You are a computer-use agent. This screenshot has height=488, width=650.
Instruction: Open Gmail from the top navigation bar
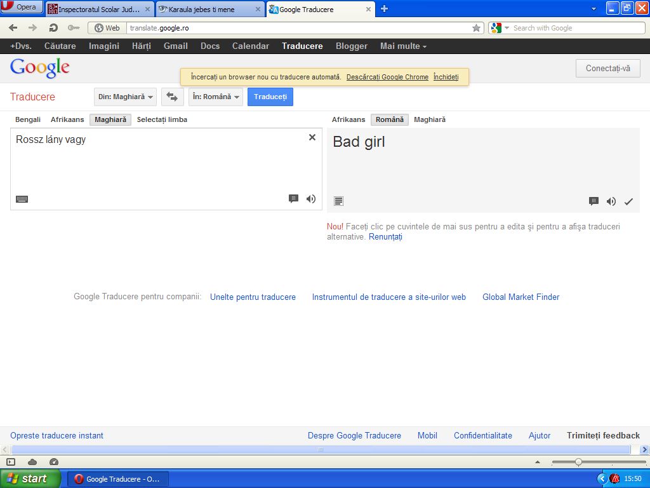click(175, 46)
